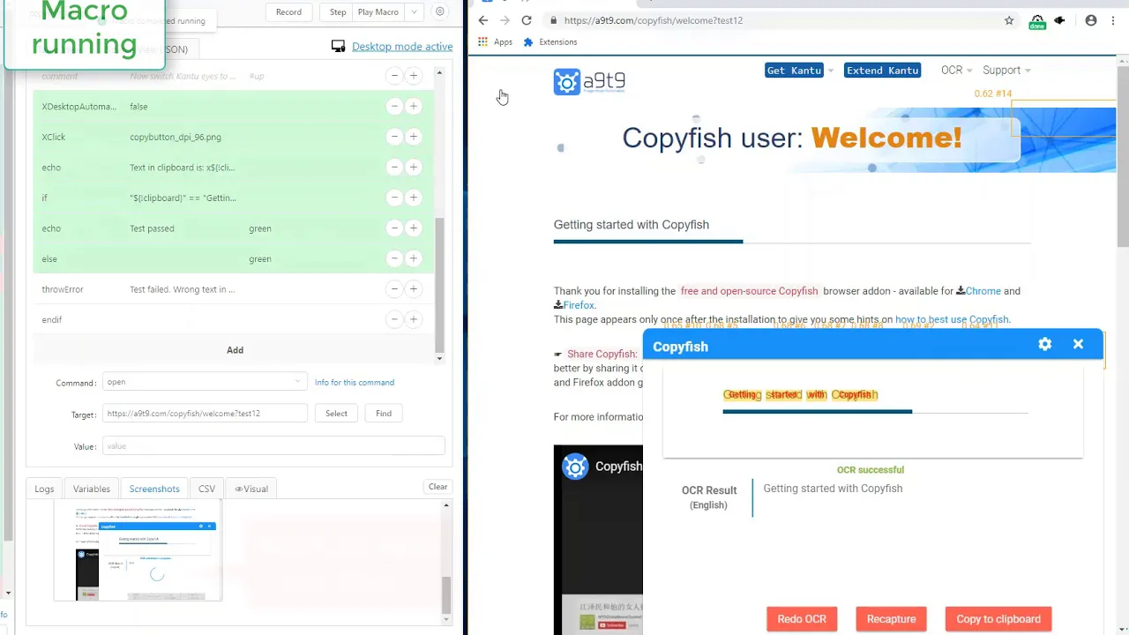This screenshot has width=1129, height=635.
Task: Click the desktop mode monitor icon
Action: [x=338, y=47]
